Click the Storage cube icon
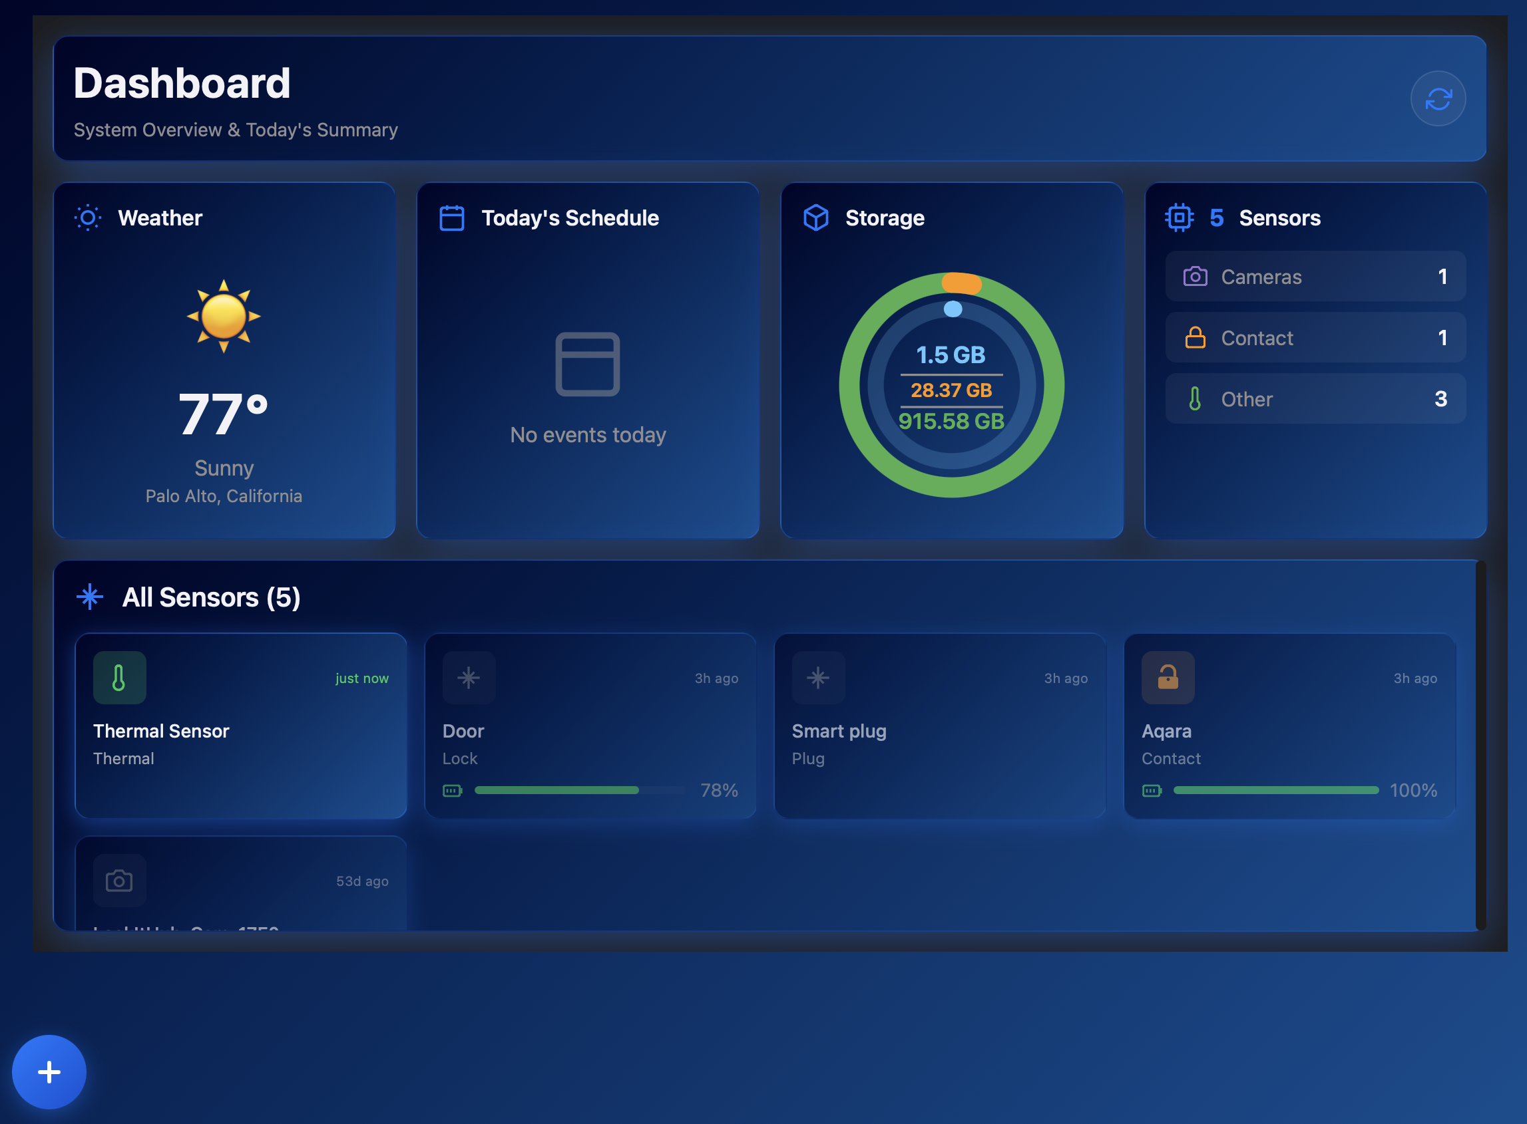Screen dimensions: 1527x1124 (815, 217)
